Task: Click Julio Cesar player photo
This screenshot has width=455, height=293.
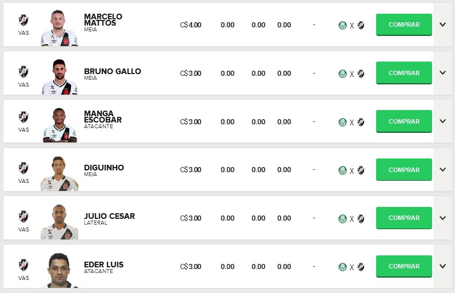Action: point(59,221)
